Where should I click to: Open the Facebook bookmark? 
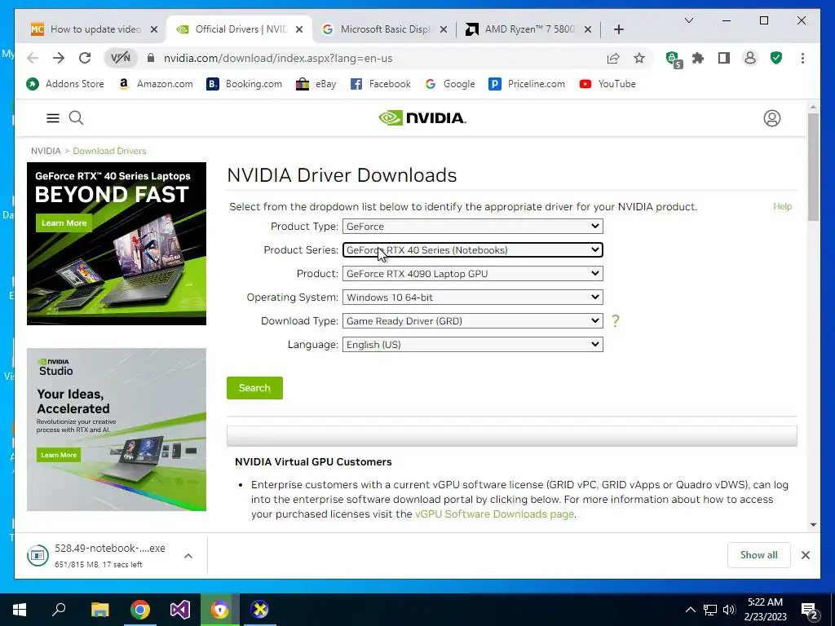[x=381, y=84]
